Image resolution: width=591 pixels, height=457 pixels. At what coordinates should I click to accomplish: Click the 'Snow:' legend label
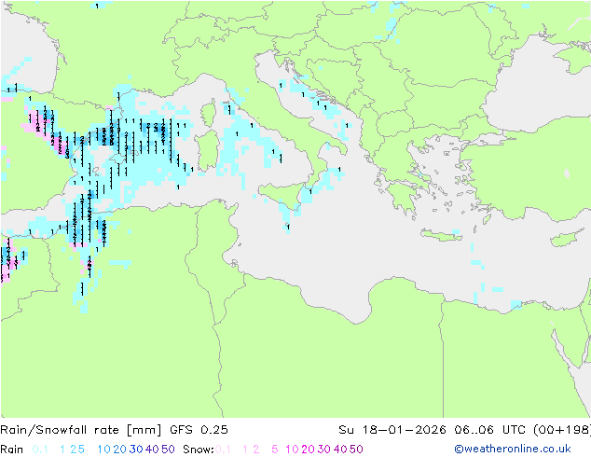click(199, 450)
